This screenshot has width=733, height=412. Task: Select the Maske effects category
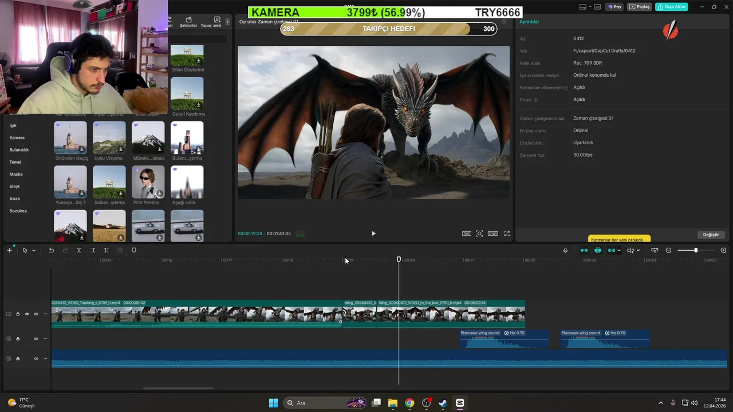point(16,175)
